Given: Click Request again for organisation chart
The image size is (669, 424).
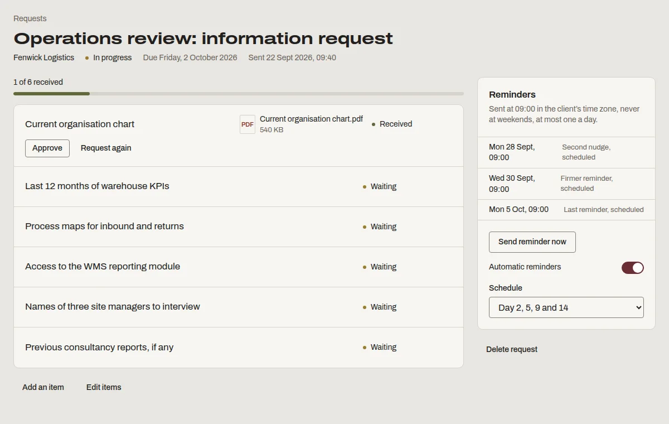Looking at the screenshot, I should [106, 148].
